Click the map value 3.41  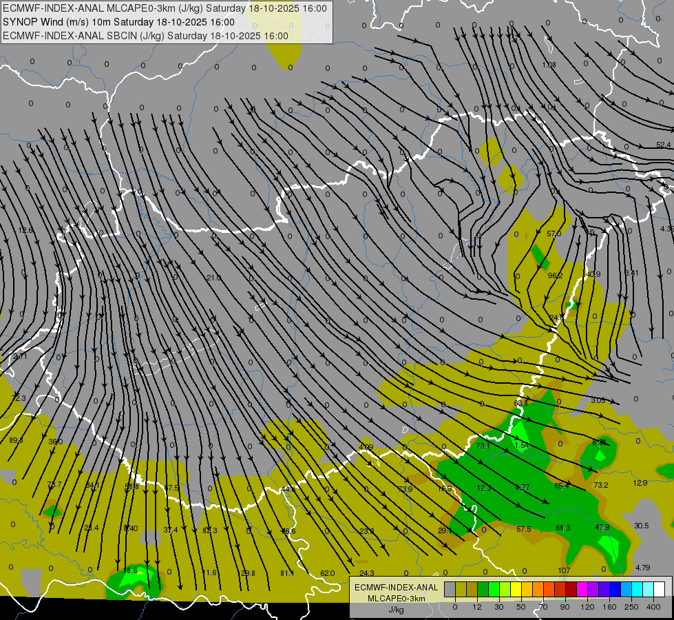click(632, 273)
